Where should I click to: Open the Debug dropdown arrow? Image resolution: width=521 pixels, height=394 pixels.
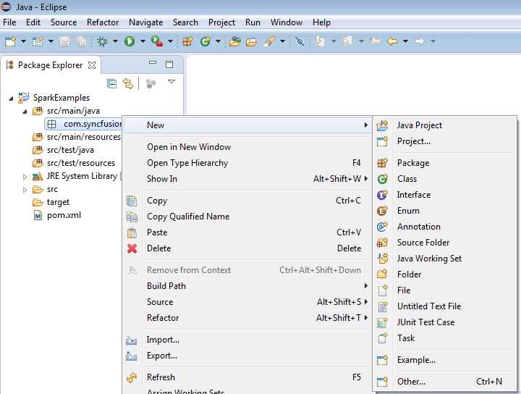pyautogui.click(x=115, y=41)
